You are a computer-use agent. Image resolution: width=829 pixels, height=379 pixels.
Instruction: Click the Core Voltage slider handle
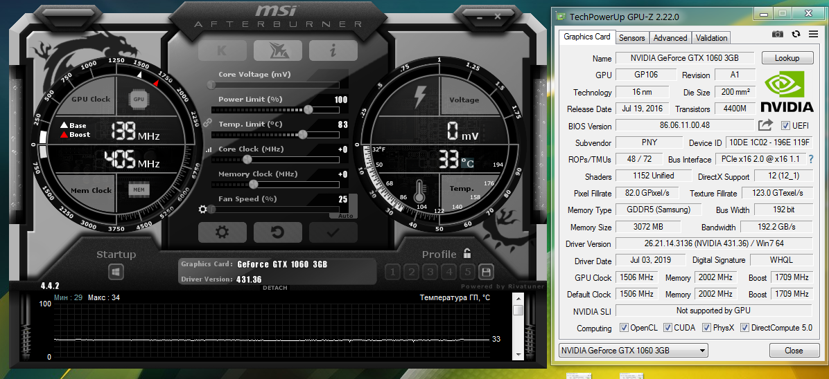pyautogui.click(x=211, y=84)
